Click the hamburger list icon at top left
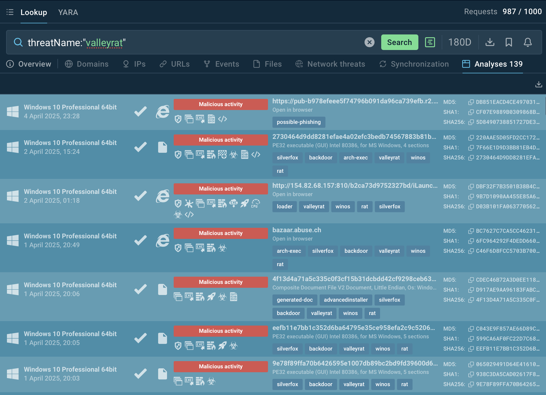Image resolution: width=546 pixels, height=395 pixels. pyautogui.click(x=10, y=12)
